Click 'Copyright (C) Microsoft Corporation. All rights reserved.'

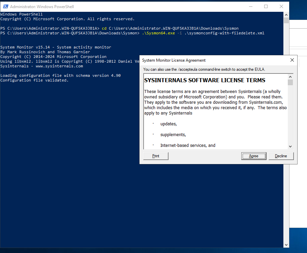pyautogui.click(x=67, y=19)
